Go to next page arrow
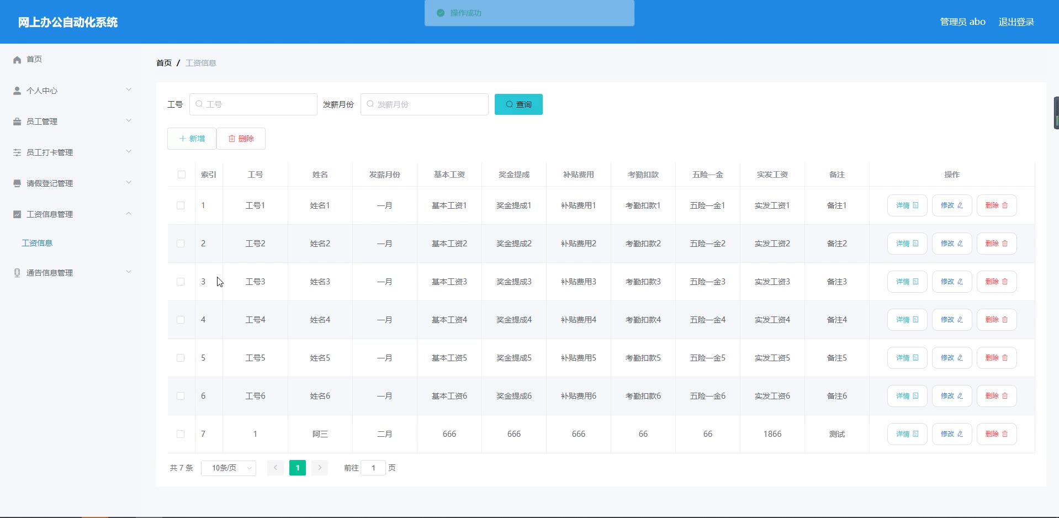 pyautogui.click(x=320, y=468)
